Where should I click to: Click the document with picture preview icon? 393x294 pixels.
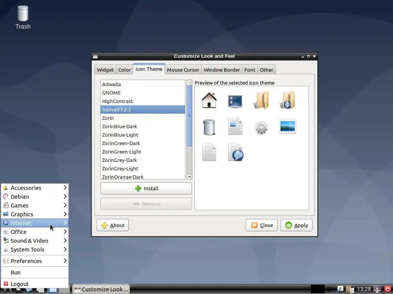pos(235,126)
